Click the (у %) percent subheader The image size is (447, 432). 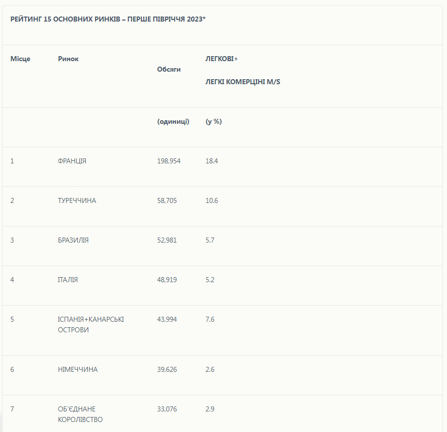pos(213,122)
